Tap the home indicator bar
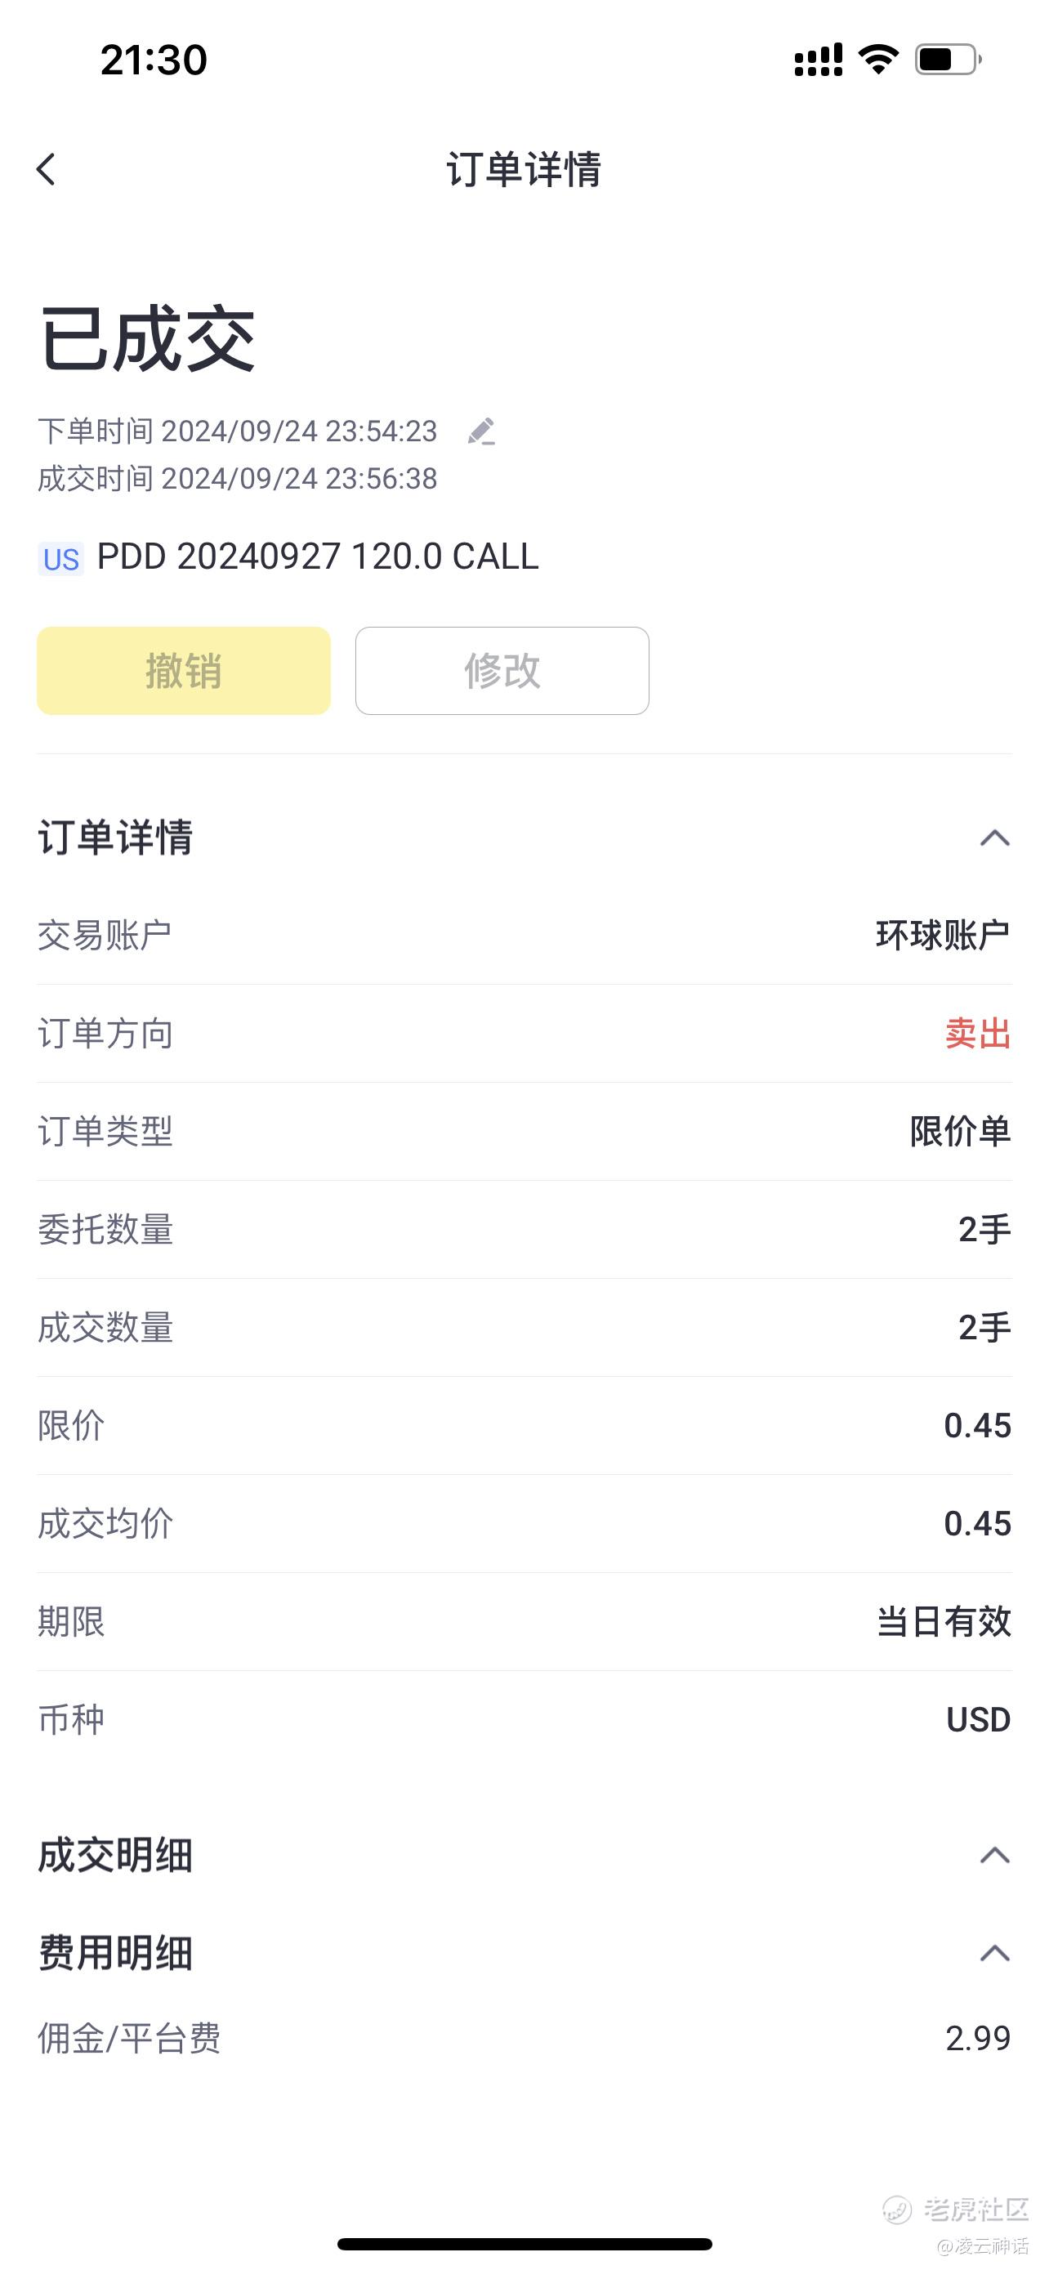Image resolution: width=1049 pixels, height=2270 pixels. click(x=524, y=2244)
